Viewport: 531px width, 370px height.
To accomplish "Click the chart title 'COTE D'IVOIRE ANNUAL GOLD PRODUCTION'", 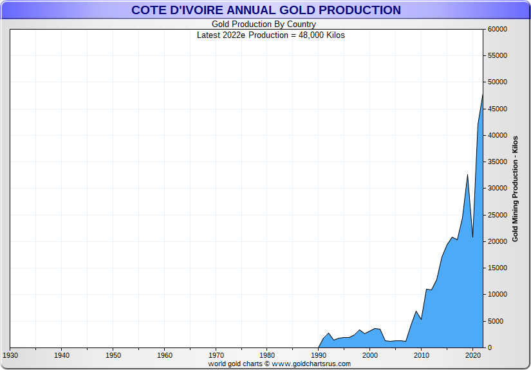I will click(266, 10).
